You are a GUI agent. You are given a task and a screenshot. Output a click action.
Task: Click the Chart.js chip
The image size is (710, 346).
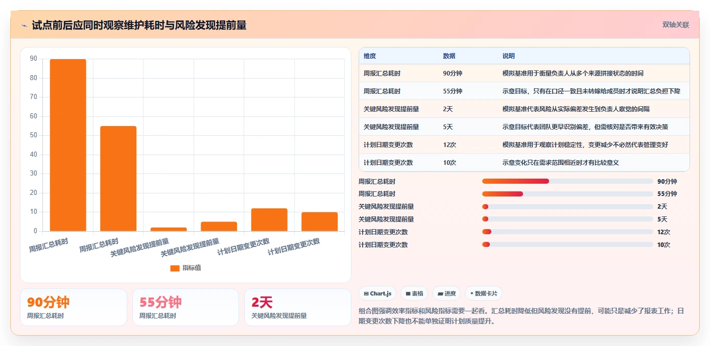[x=377, y=293]
